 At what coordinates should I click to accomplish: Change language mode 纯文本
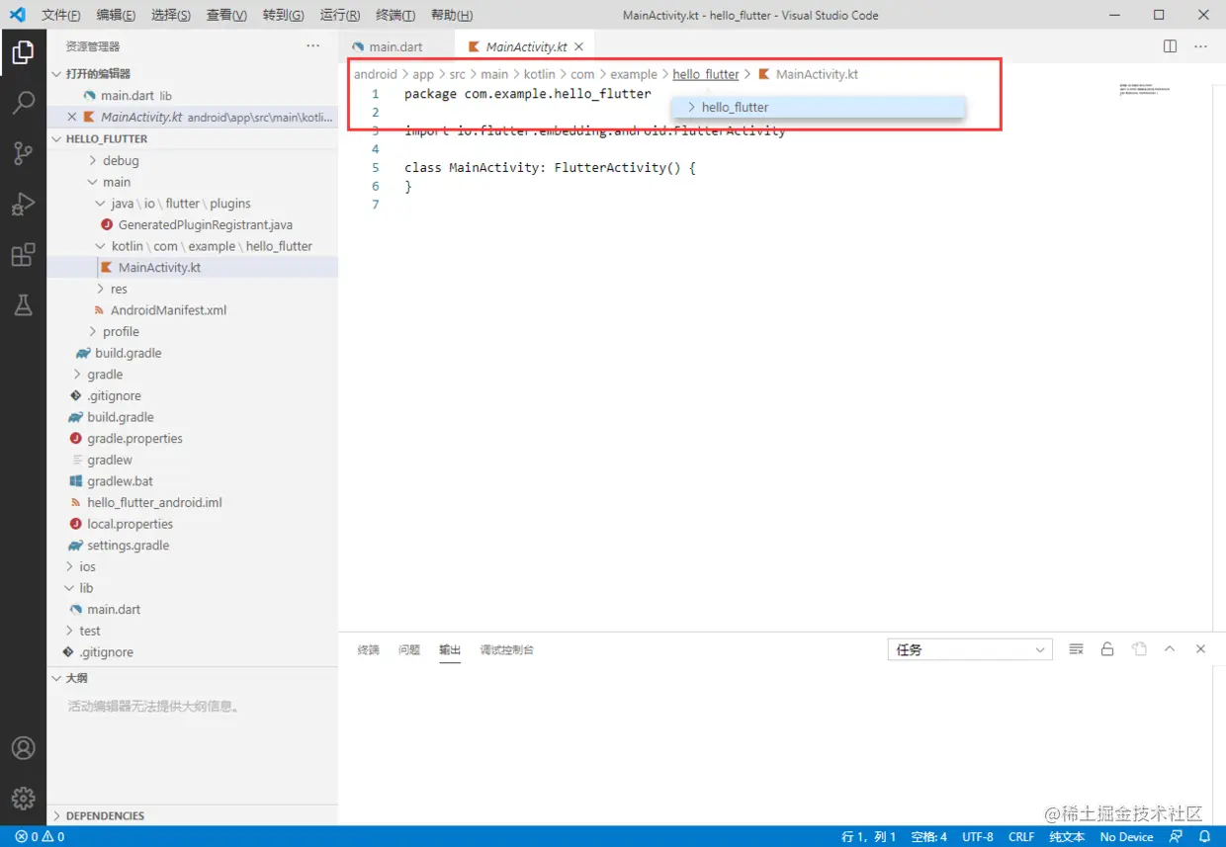point(1067,836)
